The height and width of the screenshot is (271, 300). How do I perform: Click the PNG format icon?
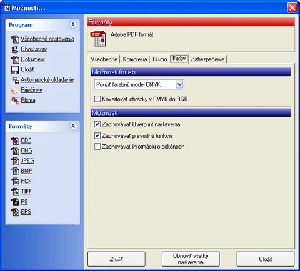15,150
